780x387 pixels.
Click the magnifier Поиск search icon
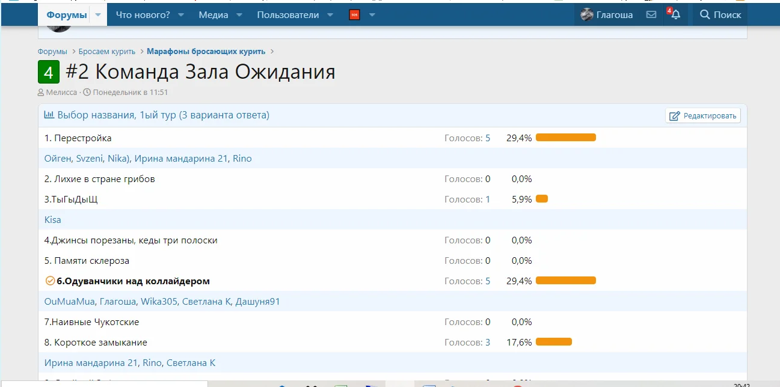click(705, 15)
